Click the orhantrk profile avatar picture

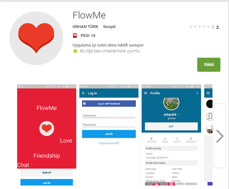[x=171, y=104]
